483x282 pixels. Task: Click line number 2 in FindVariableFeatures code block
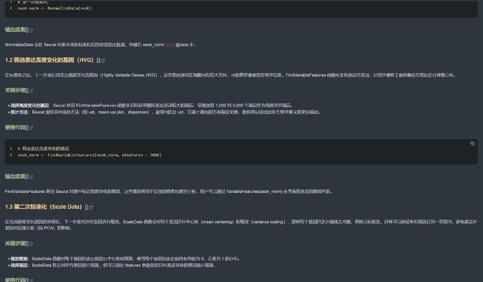[x=11, y=155]
